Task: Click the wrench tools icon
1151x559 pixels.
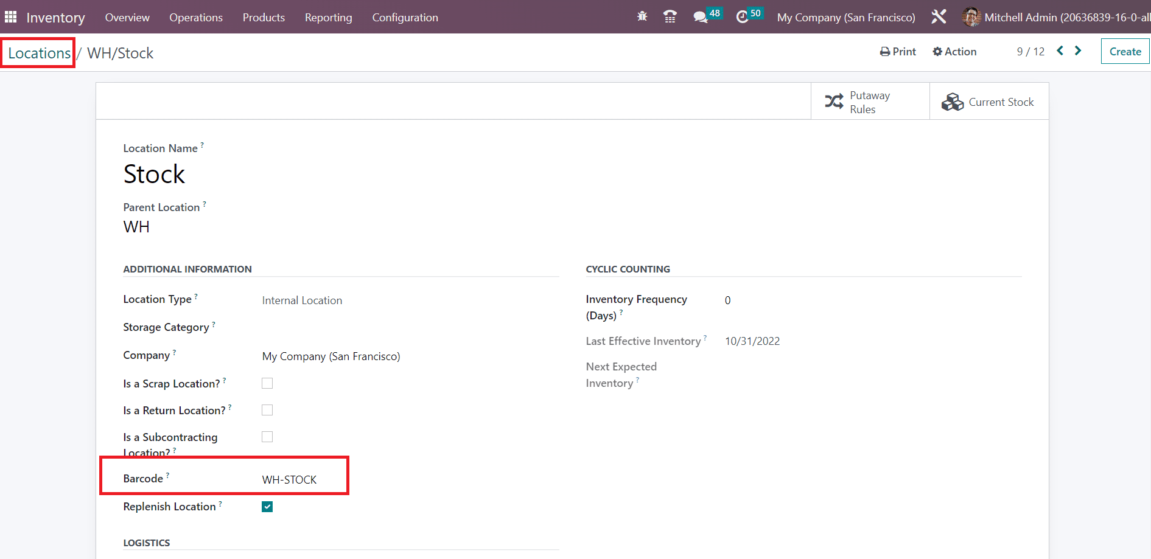Action: pos(939,17)
